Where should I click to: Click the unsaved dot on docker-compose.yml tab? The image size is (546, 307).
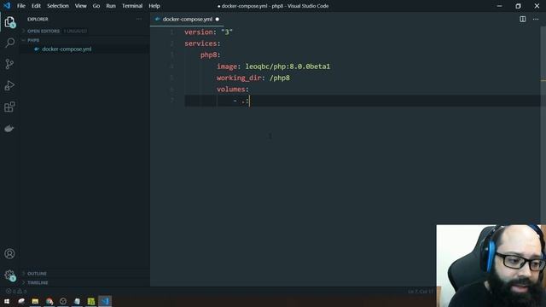[x=218, y=19]
